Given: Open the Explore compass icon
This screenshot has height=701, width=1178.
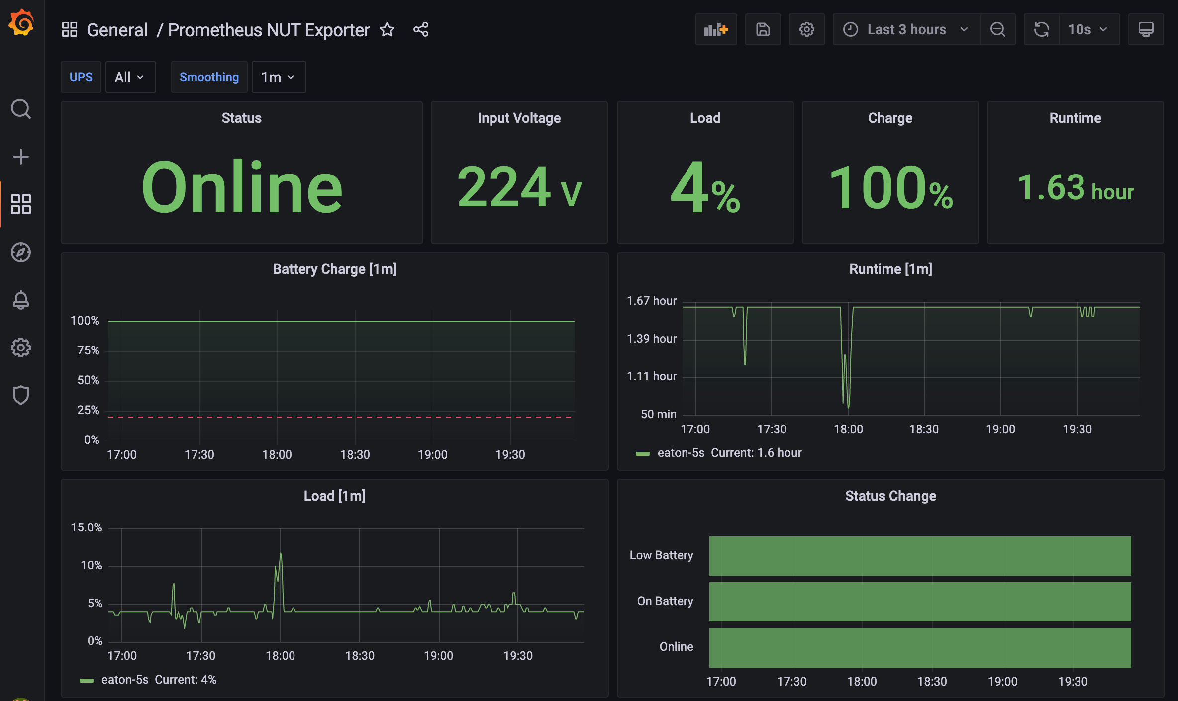Looking at the screenshot, I should [21, 252].
